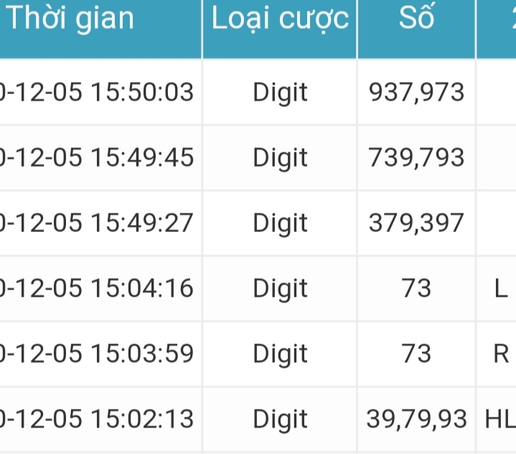Click number 73 in the 15:04:16 row
Image resolution: width=516 pixels, height=454 pixels.
pos(417,289)
